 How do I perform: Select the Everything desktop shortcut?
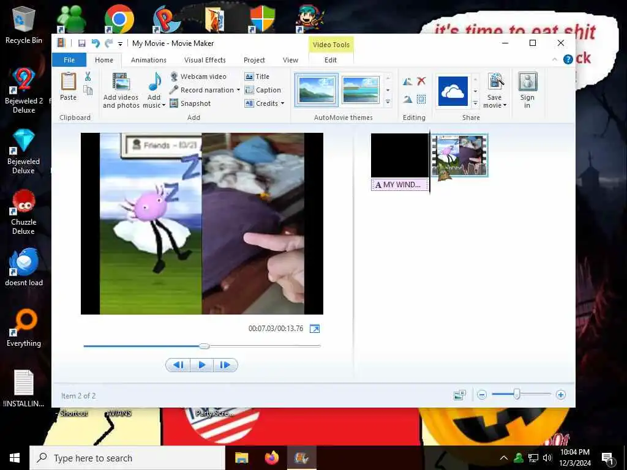tap(24, 328)
